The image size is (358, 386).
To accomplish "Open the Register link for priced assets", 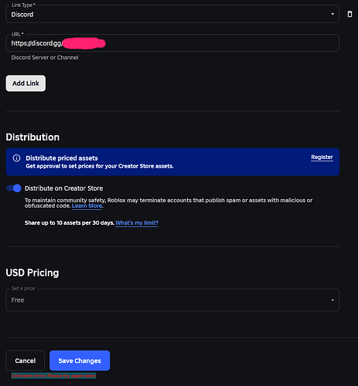I will (322, 157).
